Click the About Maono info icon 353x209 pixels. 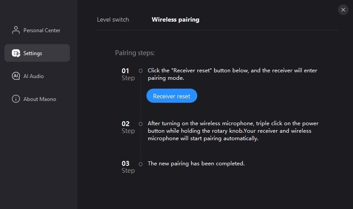(16, 99)
